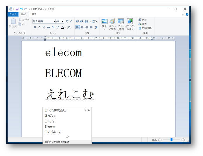This screenshot has width=203, height=156.
Task: Select suggestion エレコム株式会社
Action: 55,110
